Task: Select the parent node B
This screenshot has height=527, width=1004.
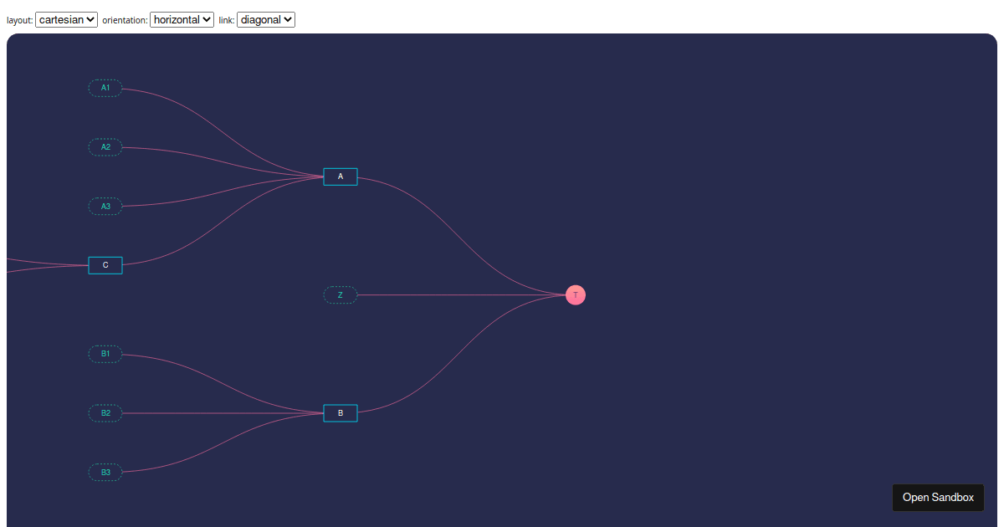Action: pyautogui.click(x=340, y=412)
